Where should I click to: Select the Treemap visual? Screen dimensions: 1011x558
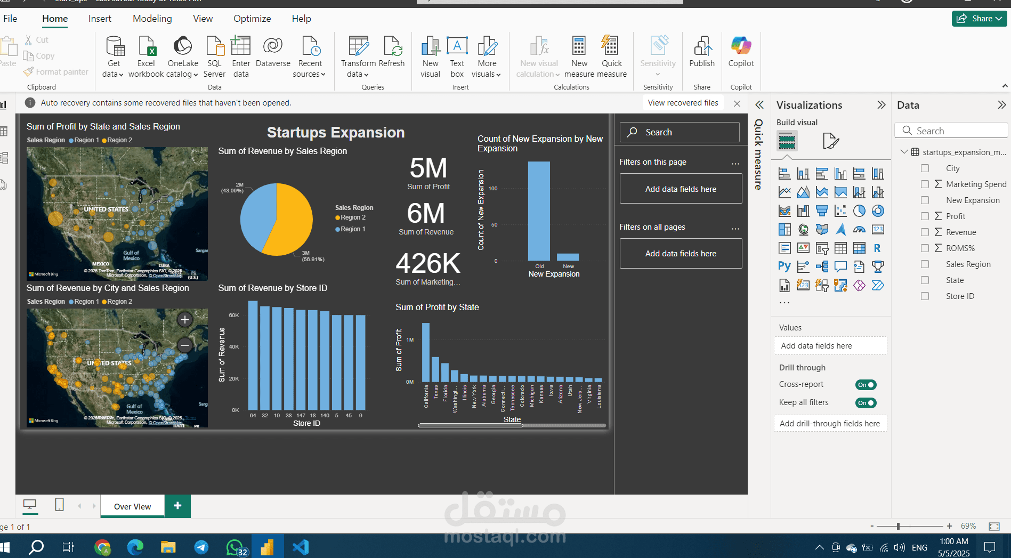pos(784,230)
